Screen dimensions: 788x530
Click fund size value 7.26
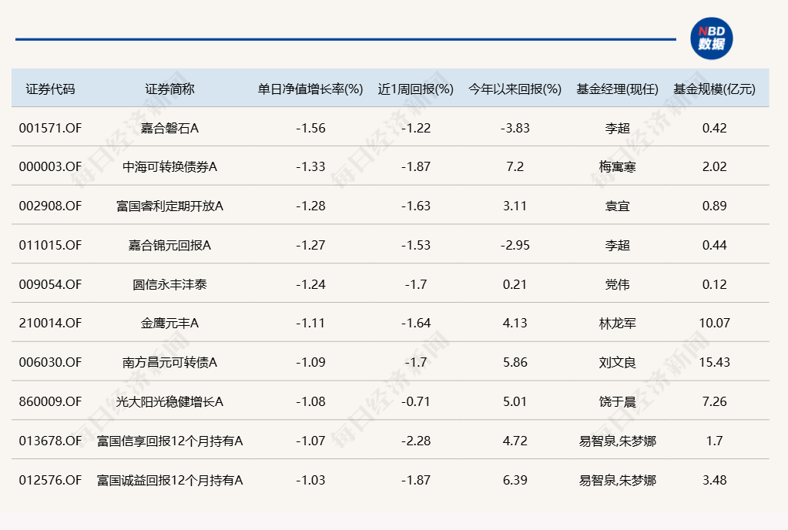(x=714, y=401)
